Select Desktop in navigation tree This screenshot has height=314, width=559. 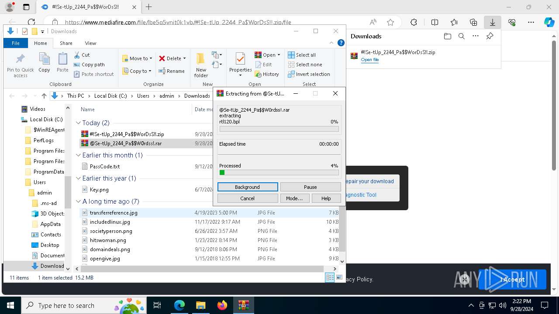(x=50, y=245)
